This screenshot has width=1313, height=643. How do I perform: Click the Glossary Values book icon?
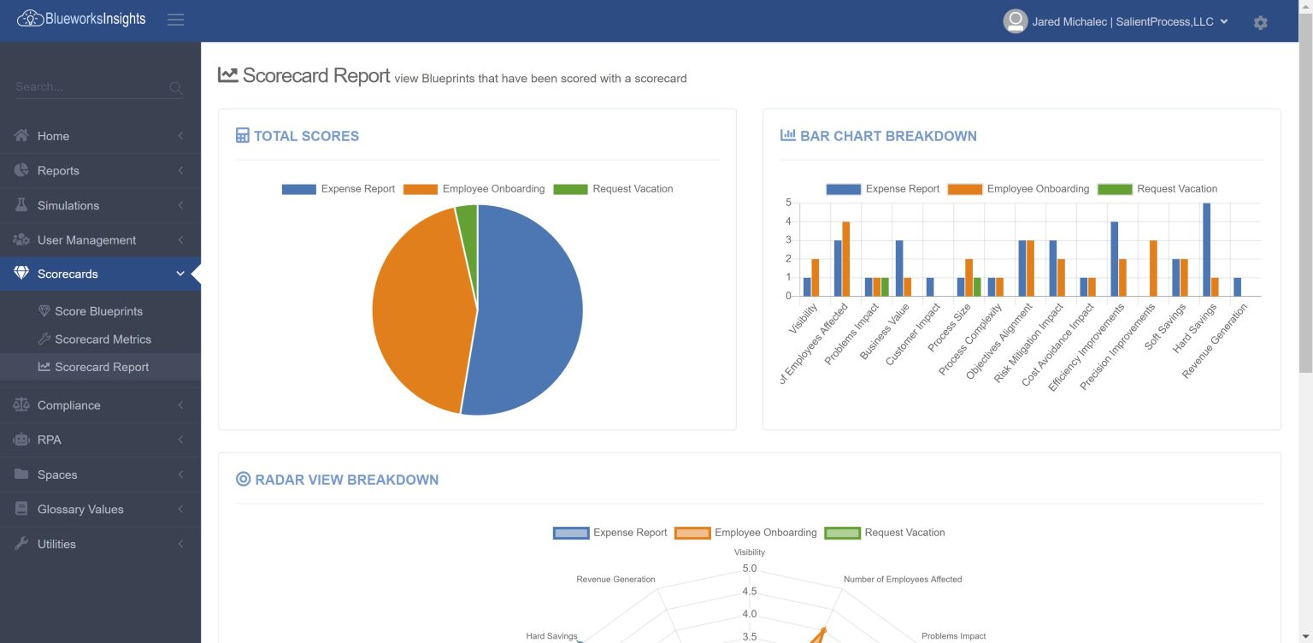click(x=21, y=509)
